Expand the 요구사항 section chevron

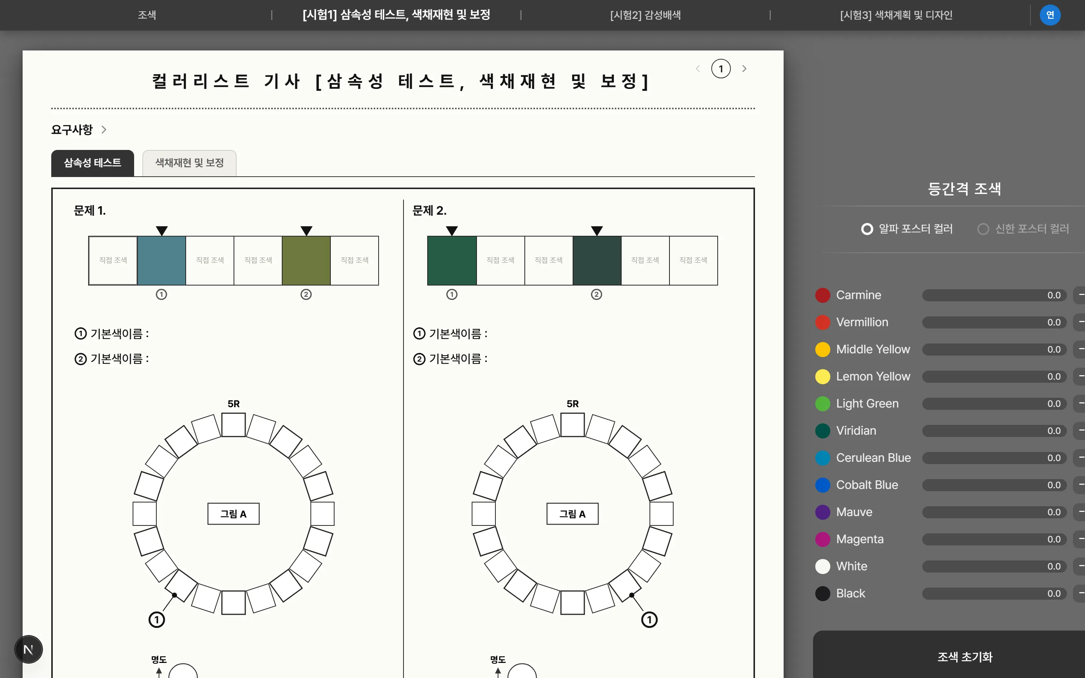[x=104, y=130]
